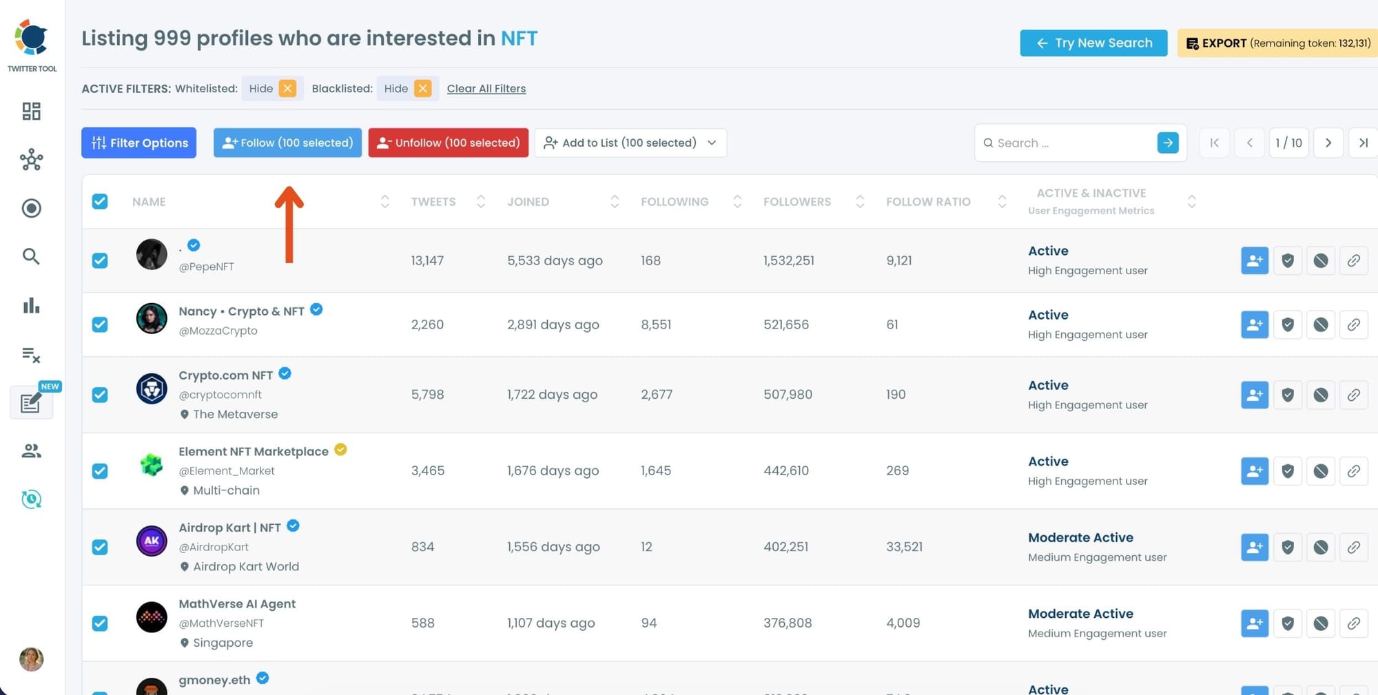Deselect the MathVerse AI Agent row
The height and width of the screenshot is (695, 1378).
tap(100, 623)
